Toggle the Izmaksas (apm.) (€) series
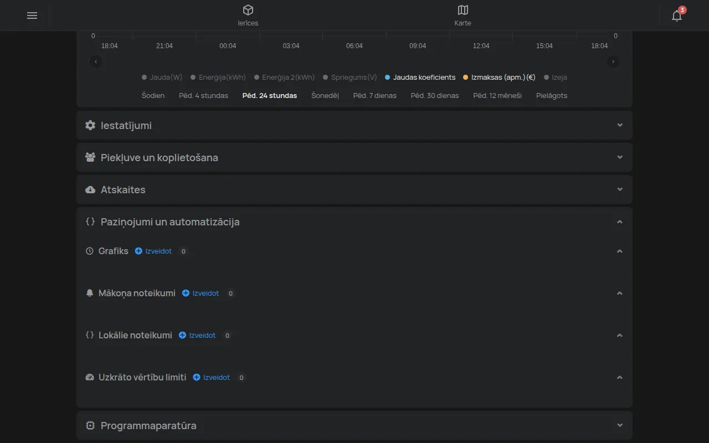709x443 pixels. tap(499, 78)
